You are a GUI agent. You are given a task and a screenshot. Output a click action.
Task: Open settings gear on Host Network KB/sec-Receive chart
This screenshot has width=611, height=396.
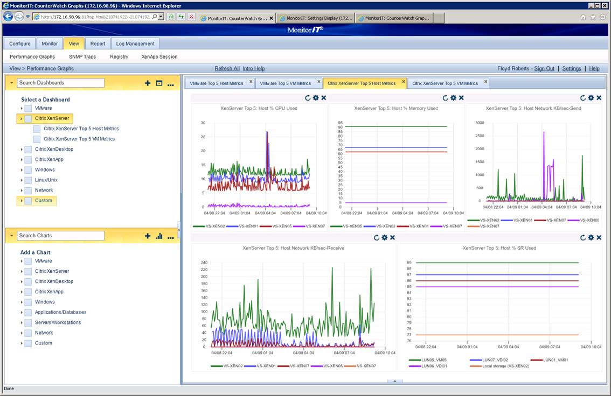(x=384, y=238)
